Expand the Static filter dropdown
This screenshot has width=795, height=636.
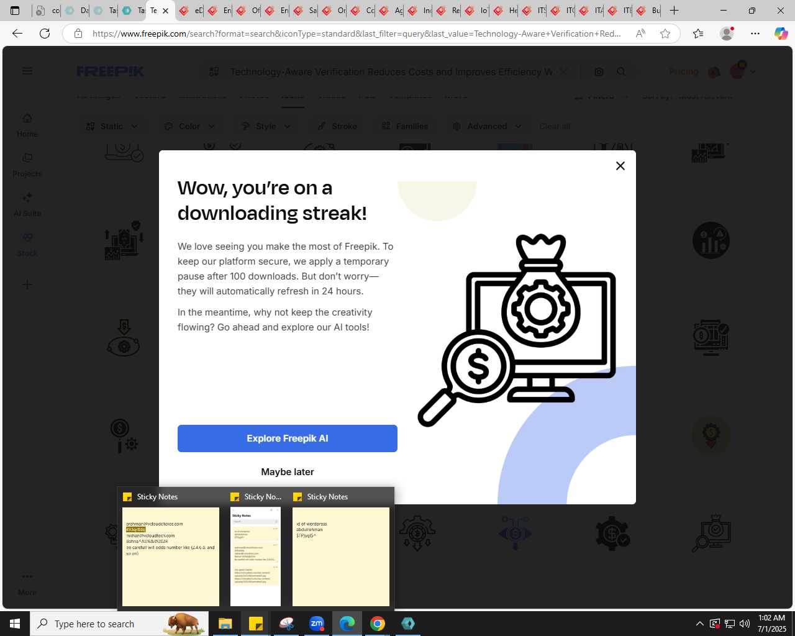[112, 126]
